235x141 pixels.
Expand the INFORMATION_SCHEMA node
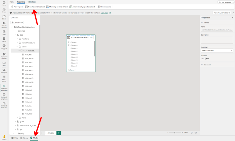[15, 126]
